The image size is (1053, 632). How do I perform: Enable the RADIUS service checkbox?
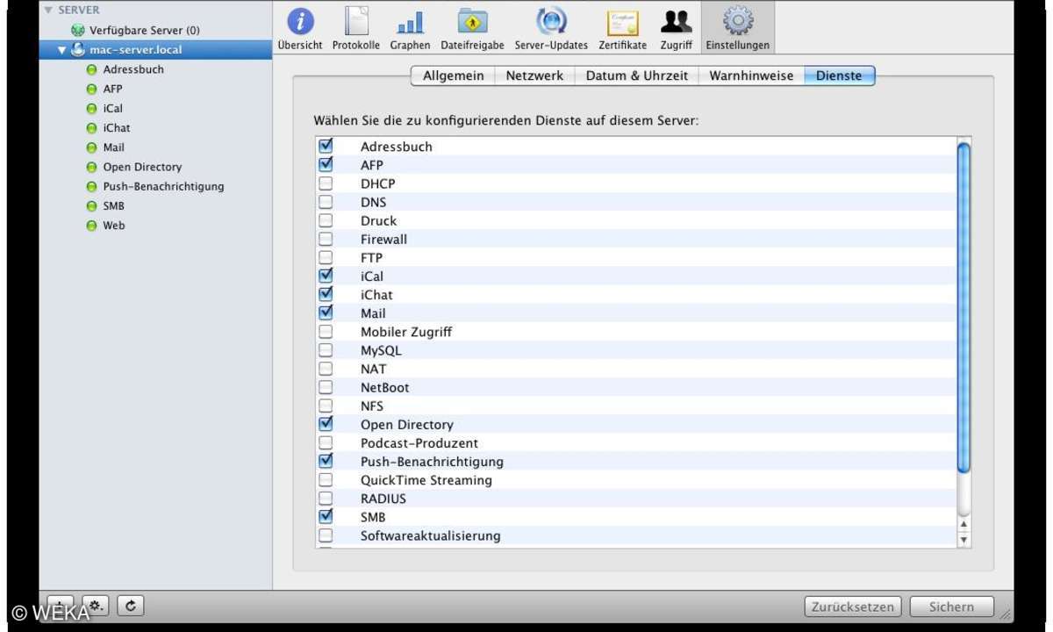click(326, 499)
